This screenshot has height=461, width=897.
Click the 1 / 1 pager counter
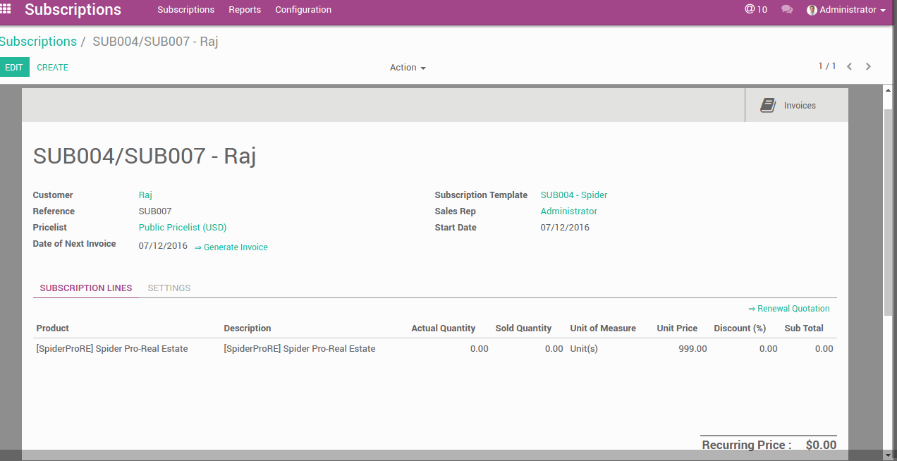(x=826, y=66)
